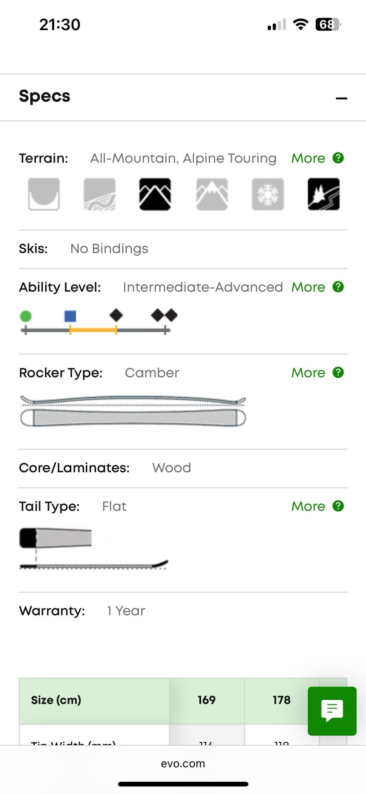Show More about Ability Level
Viewport: 366px width, 794px height.
point(308,287)
